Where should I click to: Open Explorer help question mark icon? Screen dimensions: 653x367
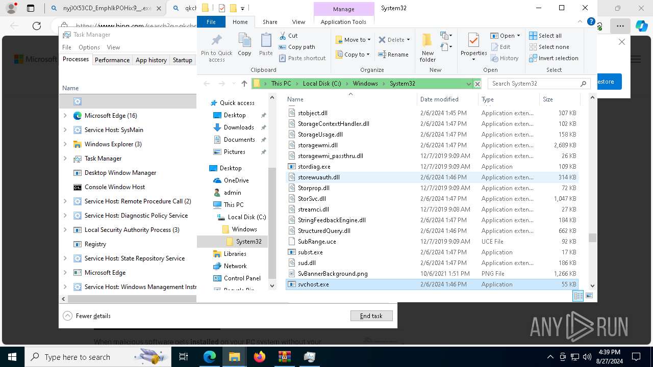(591, 22)
